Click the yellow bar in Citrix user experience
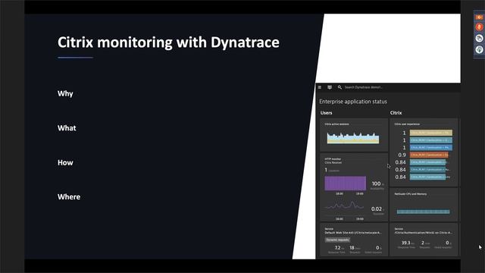The width and height of the screenshot is (485, 273). (x=431, y=133)
